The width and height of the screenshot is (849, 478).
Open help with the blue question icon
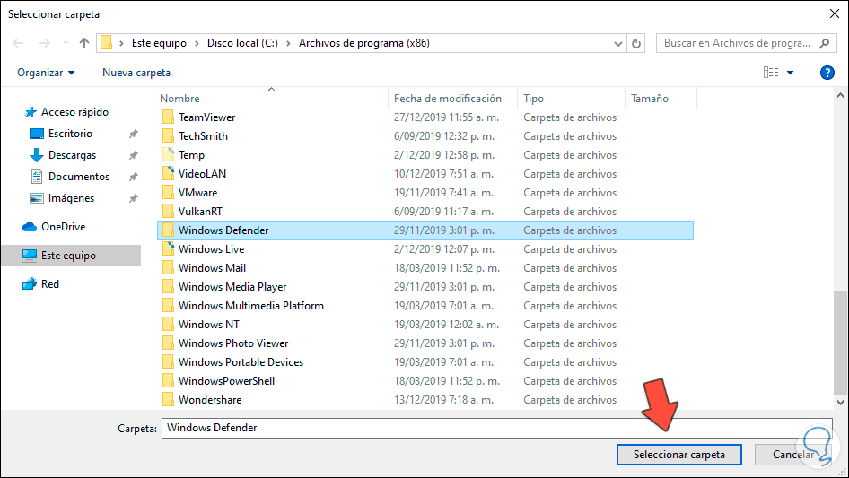pos(827,73)
